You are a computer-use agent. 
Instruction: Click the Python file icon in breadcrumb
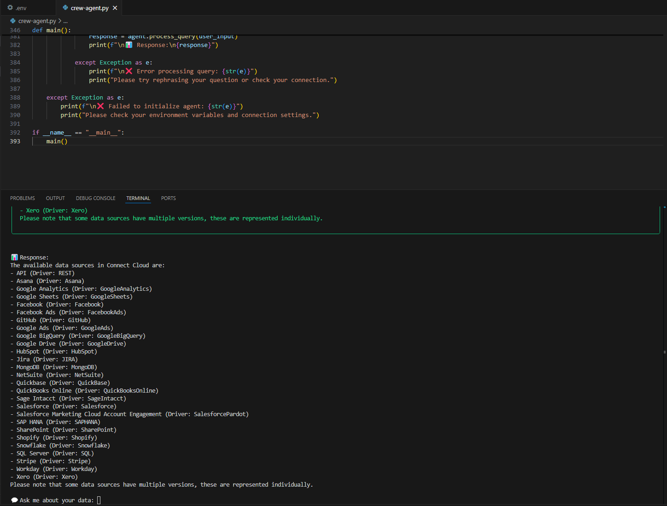(13, 21)
